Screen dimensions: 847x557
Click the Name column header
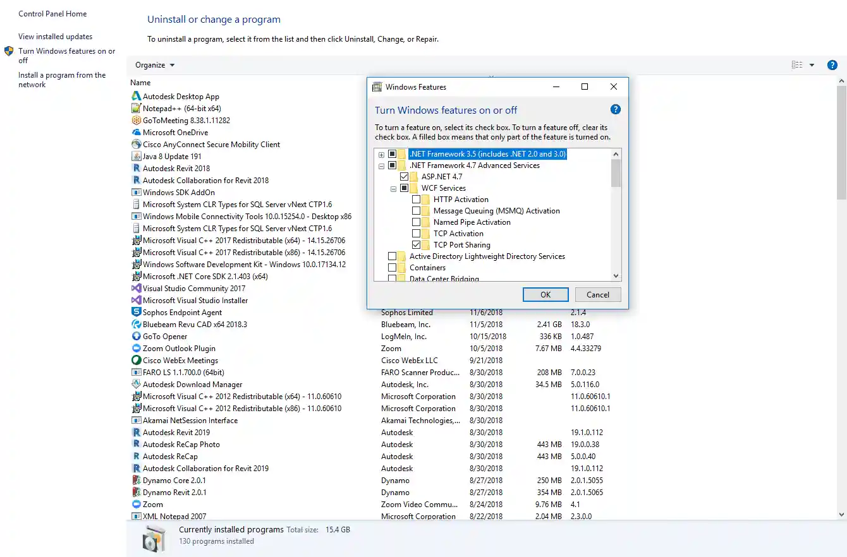click(x=140, y=82)
